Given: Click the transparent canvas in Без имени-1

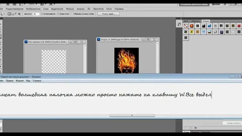Looking at the screenshot, I should pos(54,62).
